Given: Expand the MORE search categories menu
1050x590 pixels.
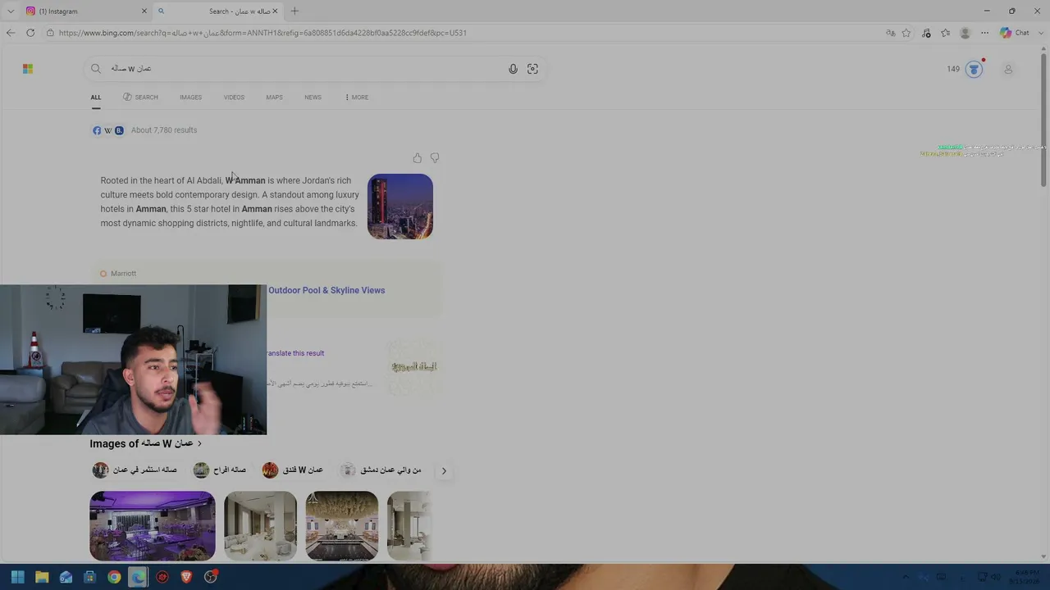Looking at the screenshot, I should click(x=357, y=98).
